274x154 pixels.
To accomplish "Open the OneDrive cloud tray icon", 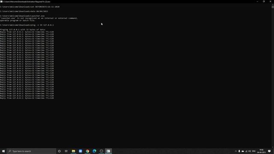I will pos(243,151).
